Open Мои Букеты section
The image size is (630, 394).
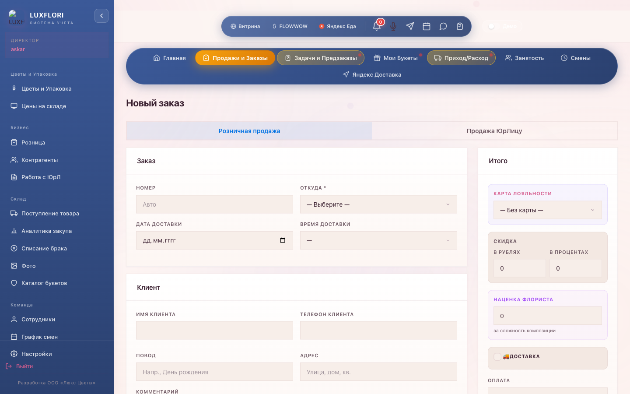(395, 58)
